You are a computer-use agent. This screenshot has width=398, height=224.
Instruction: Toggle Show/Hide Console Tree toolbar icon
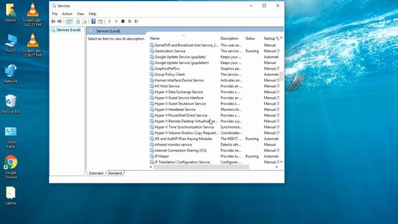(x=69, y=21)
